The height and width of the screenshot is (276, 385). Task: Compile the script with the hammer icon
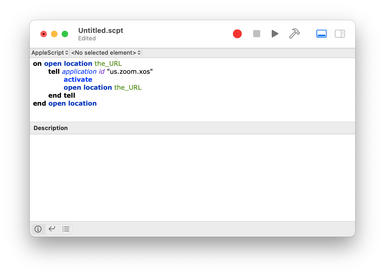[294, 34]
